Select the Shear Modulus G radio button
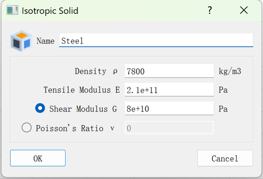This screenshot has width=263, height=179. pyautogui.click(x=40, y=108)
